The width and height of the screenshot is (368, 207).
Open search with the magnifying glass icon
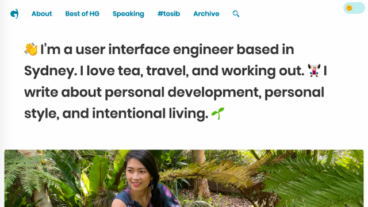[x=236, y=14]
